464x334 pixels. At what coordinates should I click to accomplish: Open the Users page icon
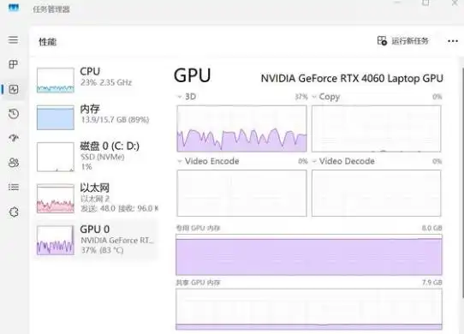pyautogui.click(x=14, y=162)
